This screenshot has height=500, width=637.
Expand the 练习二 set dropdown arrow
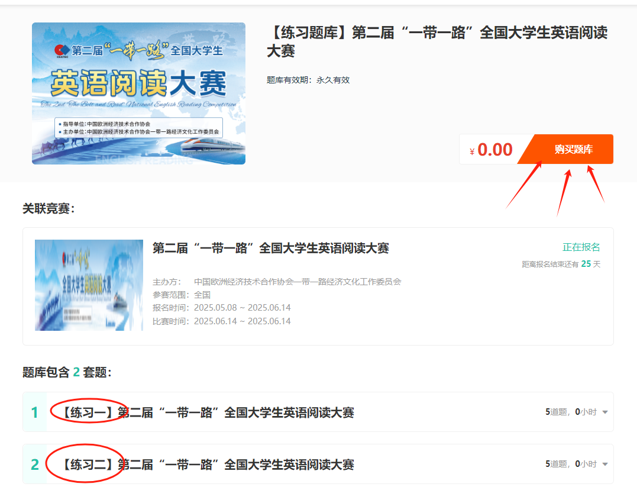(604, 464)
